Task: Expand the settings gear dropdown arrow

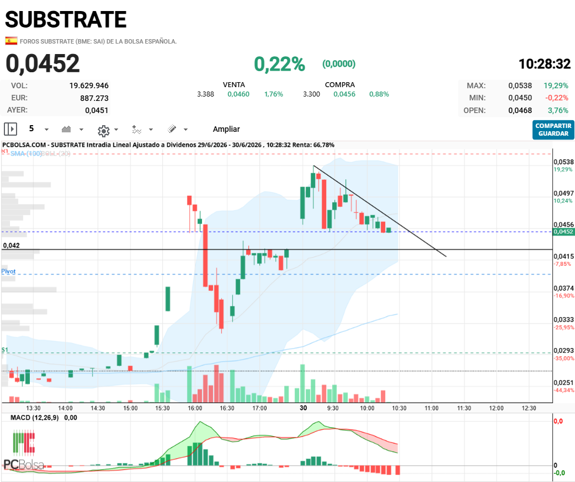Action: point(116,130)
